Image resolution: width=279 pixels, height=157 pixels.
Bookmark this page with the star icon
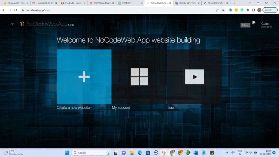coord(223,10)
